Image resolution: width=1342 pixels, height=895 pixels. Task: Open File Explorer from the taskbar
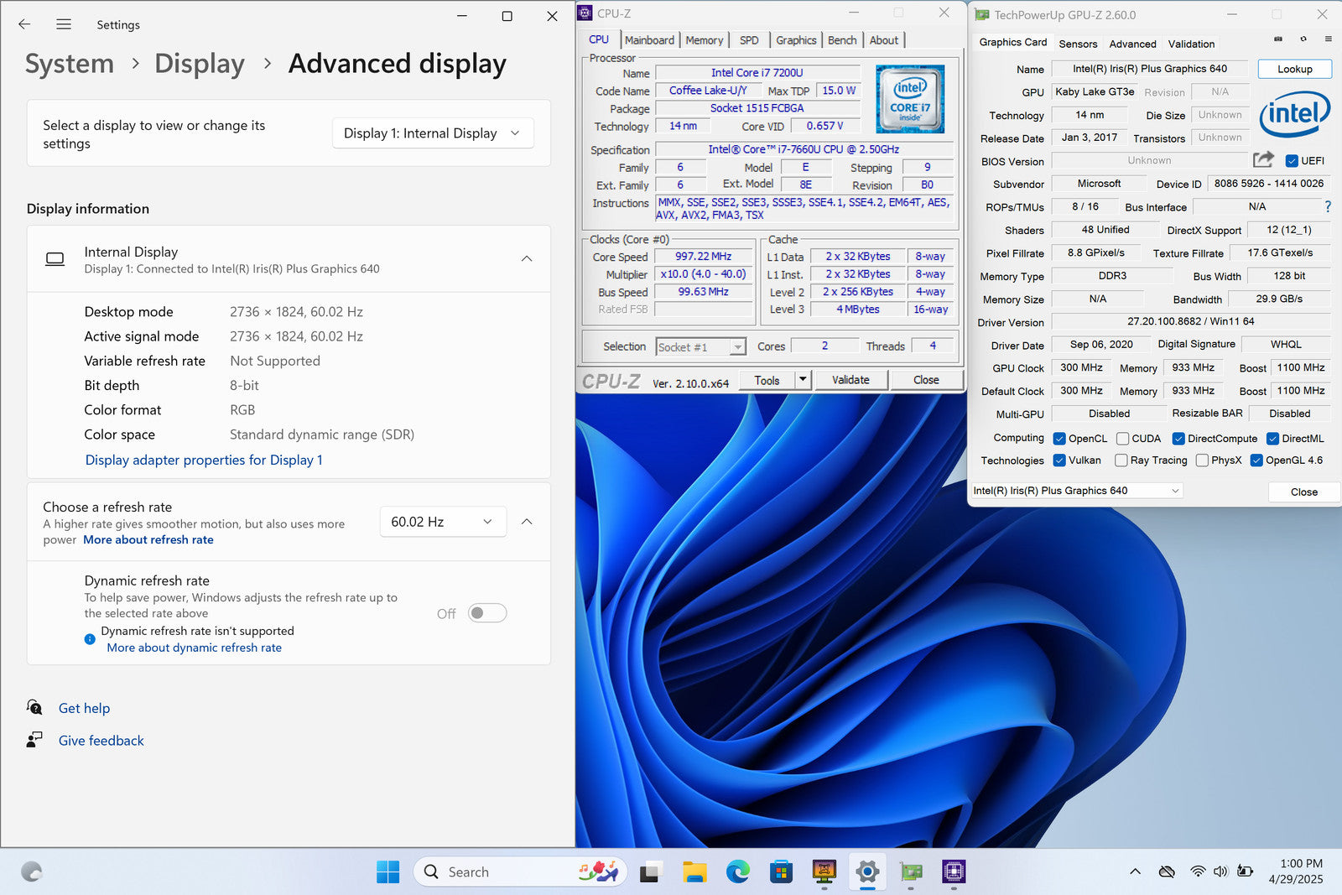694,872
